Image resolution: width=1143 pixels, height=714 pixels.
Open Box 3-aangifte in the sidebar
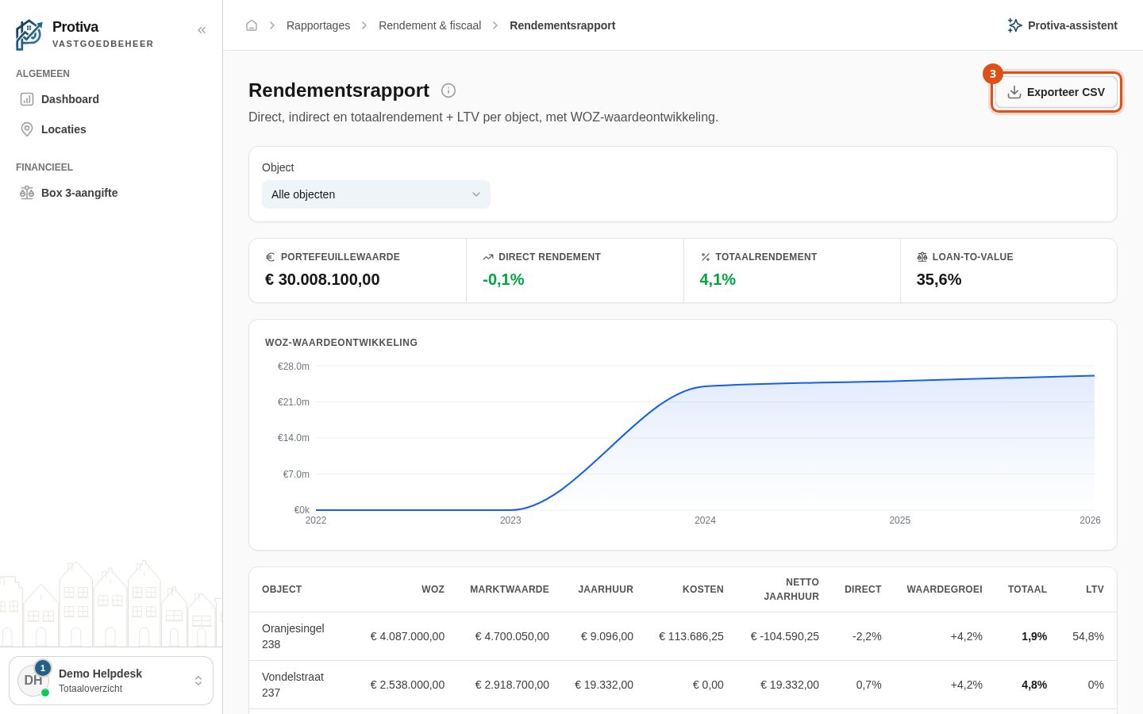[111, 193]
